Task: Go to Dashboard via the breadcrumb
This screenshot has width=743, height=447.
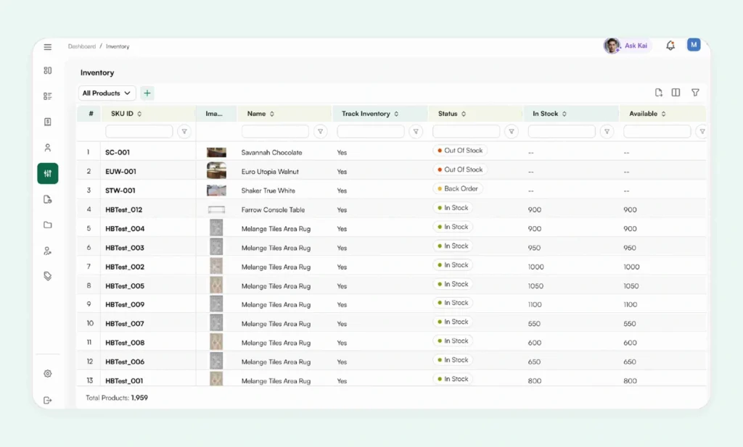Action: click(x=81, y=46)
